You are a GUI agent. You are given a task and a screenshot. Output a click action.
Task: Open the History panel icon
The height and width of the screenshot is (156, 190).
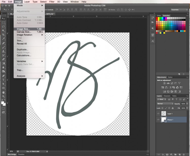pos(153,17)
